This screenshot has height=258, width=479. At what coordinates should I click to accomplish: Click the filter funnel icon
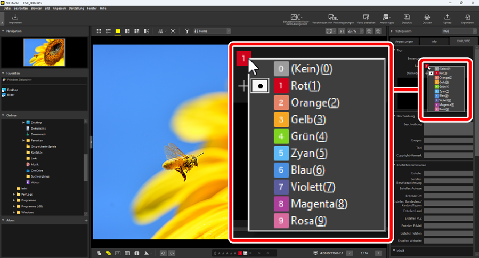(x=187, y=31)
